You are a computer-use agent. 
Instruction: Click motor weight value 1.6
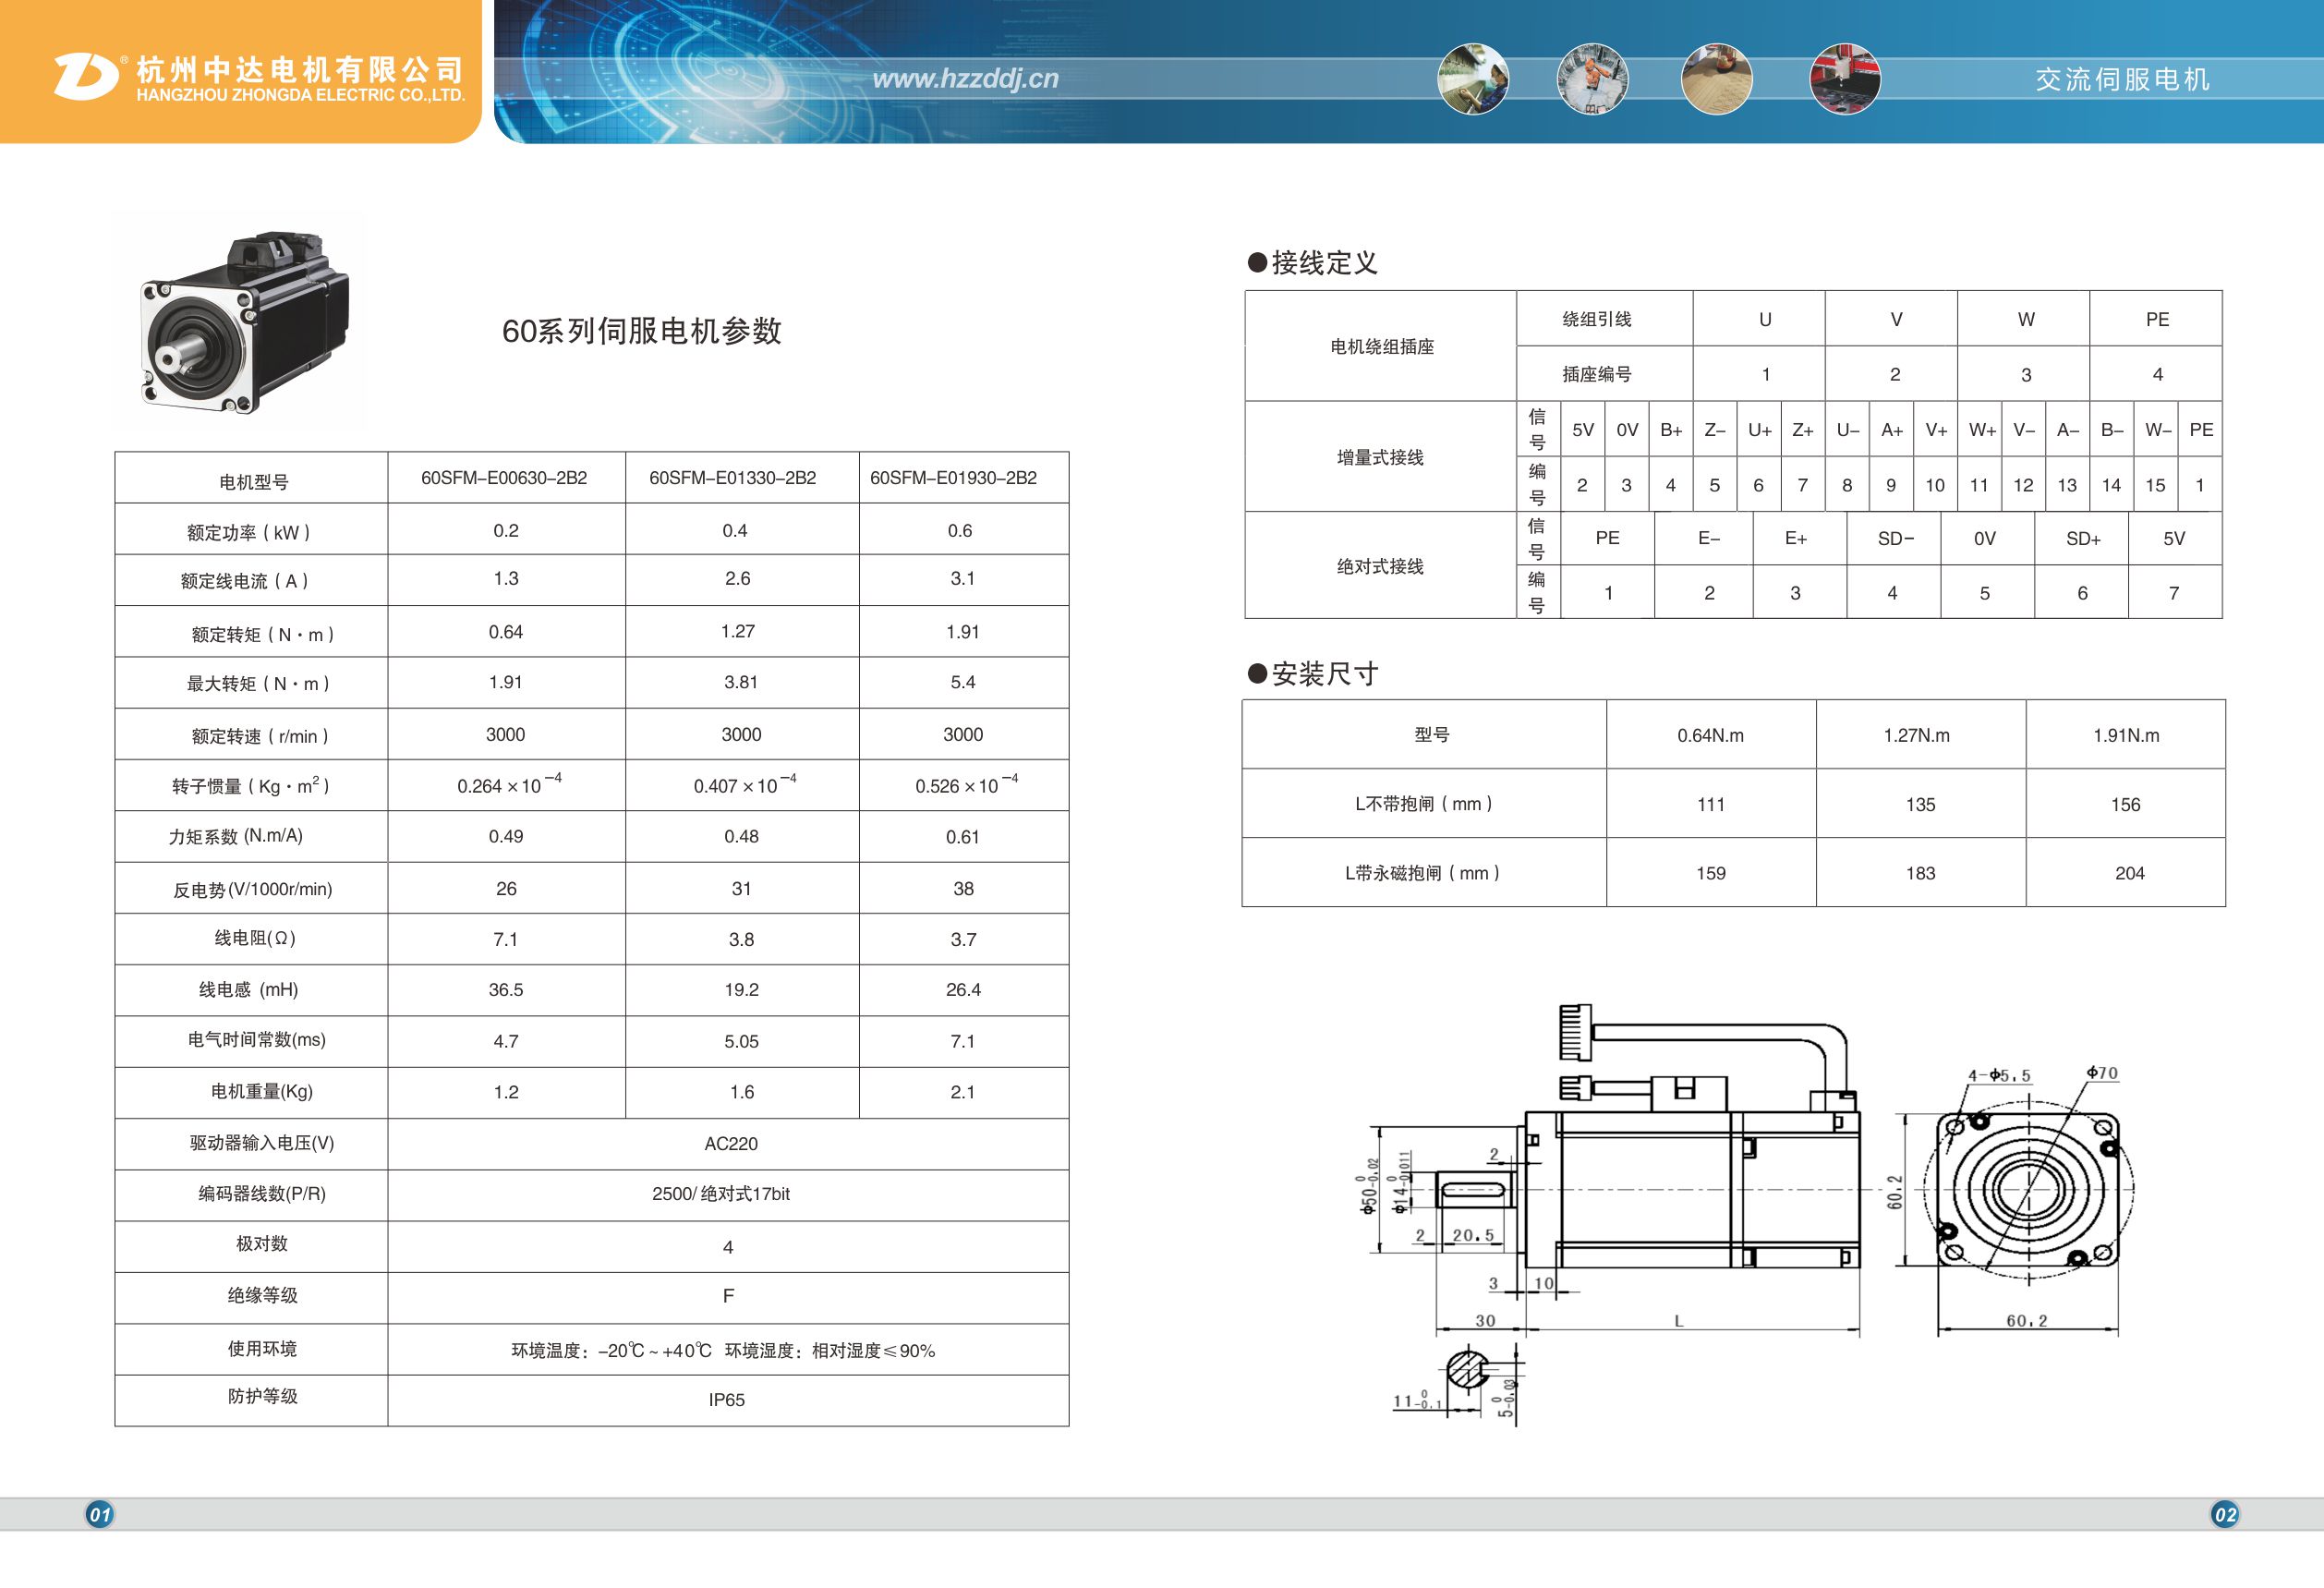tap(742, 1092)
